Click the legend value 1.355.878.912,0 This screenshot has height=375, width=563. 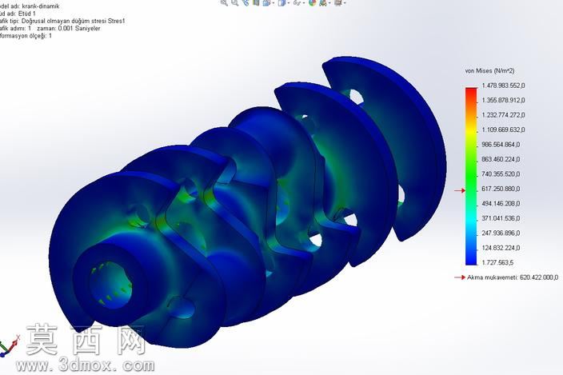tap(503, 100)
